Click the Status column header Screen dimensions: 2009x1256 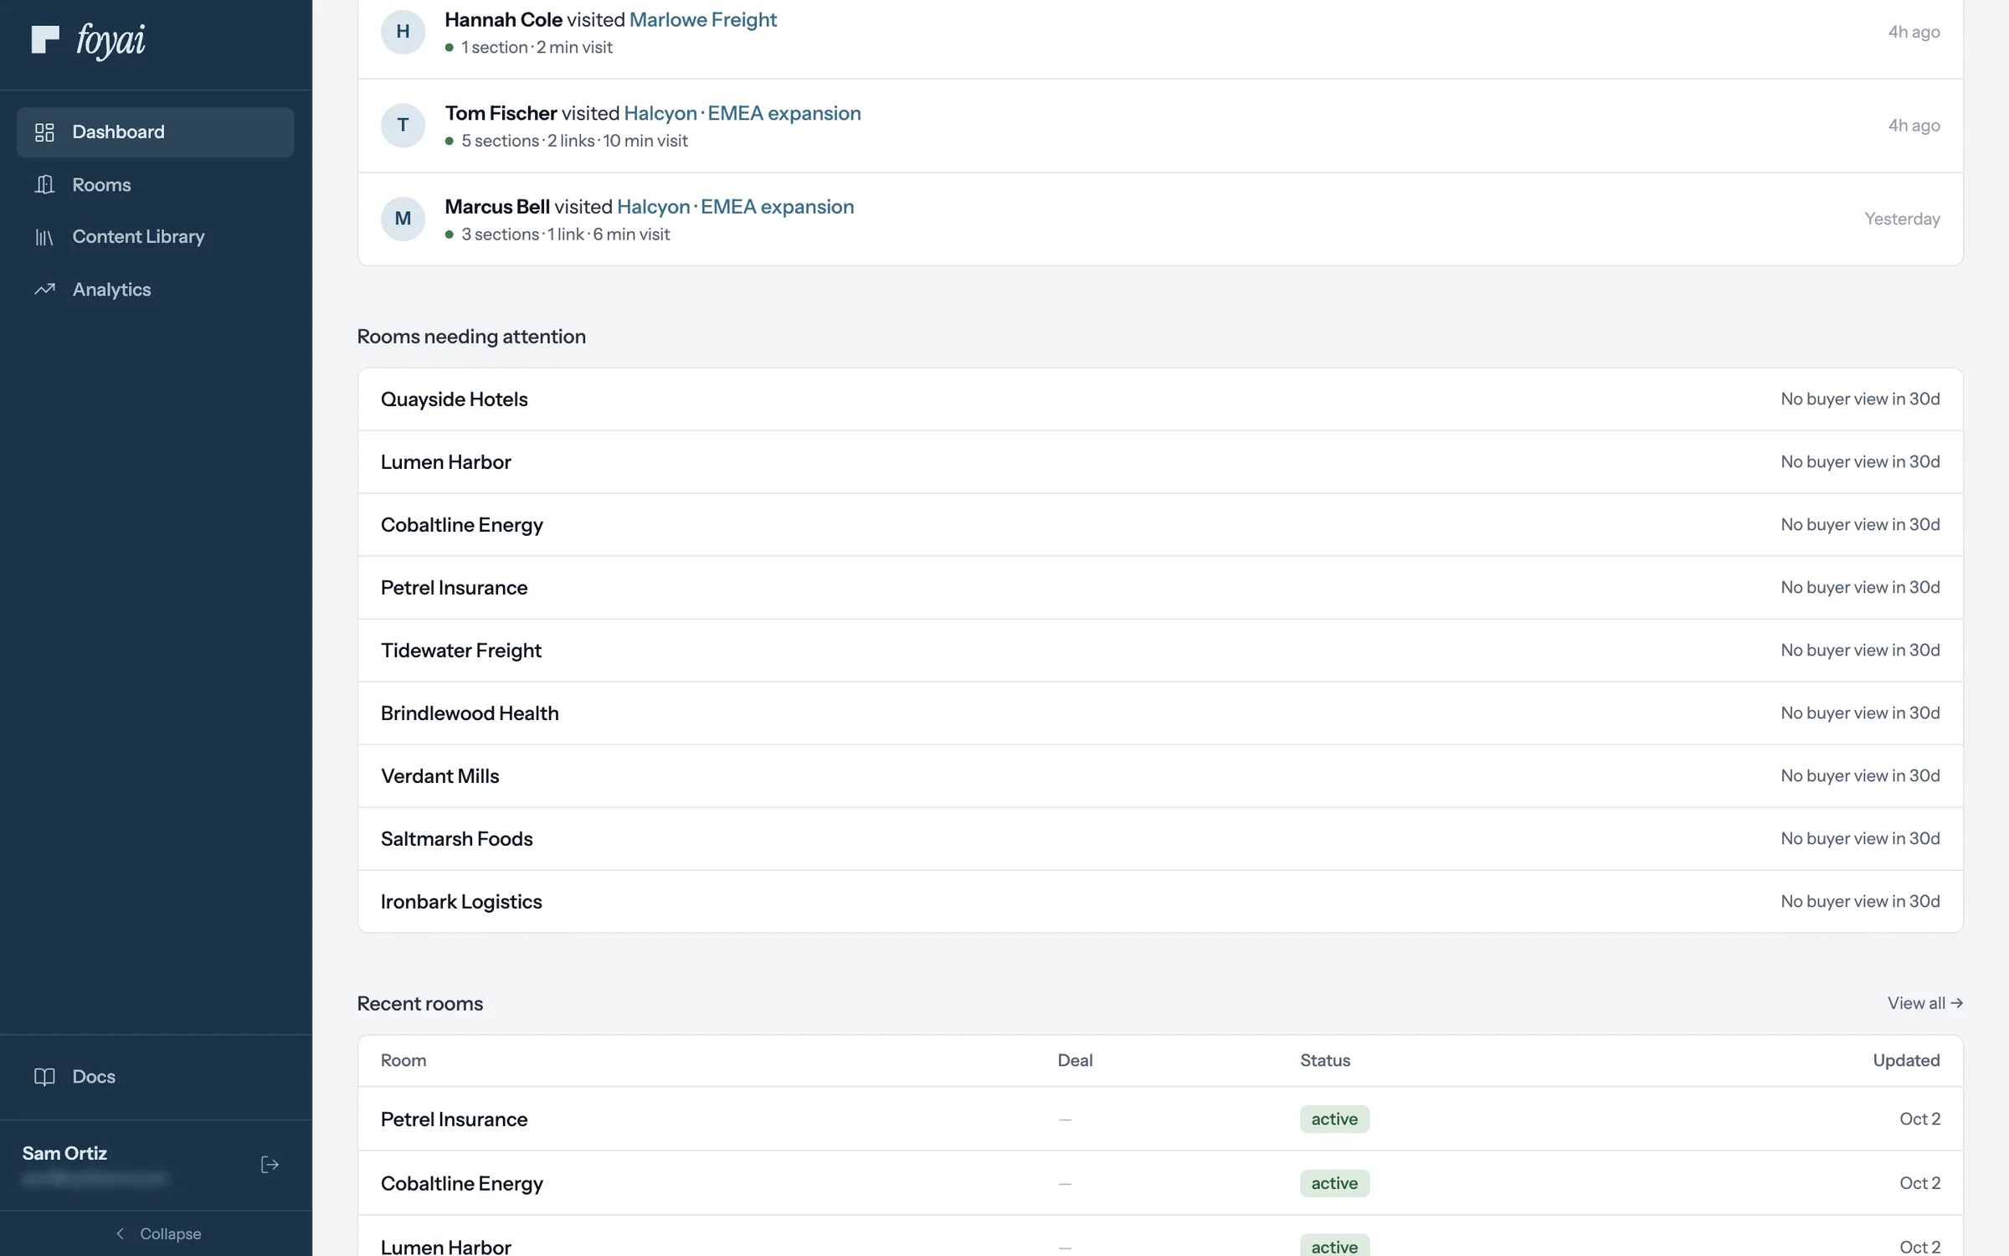pyautogui.click(x=1325, y=1061)
